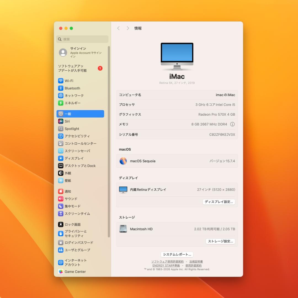This screenshot has height=298, width=298.
Task: Open the 通知 notifications icon
Action: (x=61, y=191)
